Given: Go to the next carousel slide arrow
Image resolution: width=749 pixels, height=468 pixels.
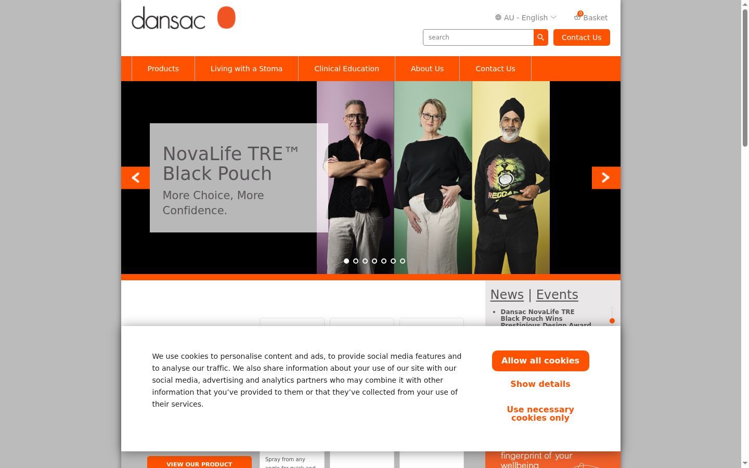Looking at the screenshot, I should coord(606,178).
